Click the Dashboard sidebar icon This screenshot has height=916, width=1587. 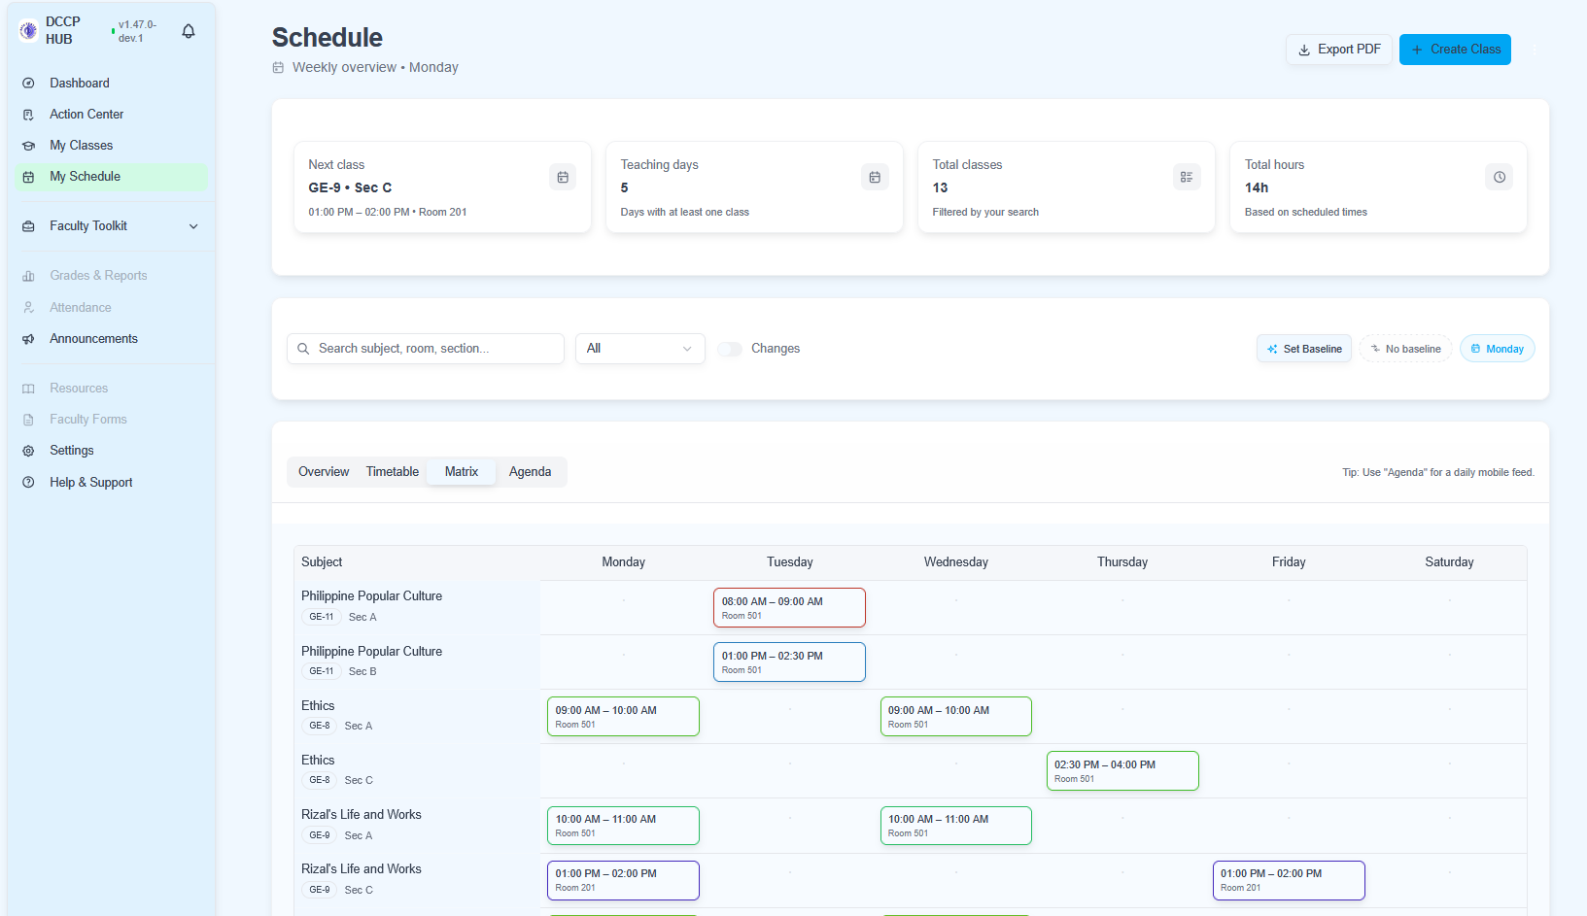pos(28,84)
